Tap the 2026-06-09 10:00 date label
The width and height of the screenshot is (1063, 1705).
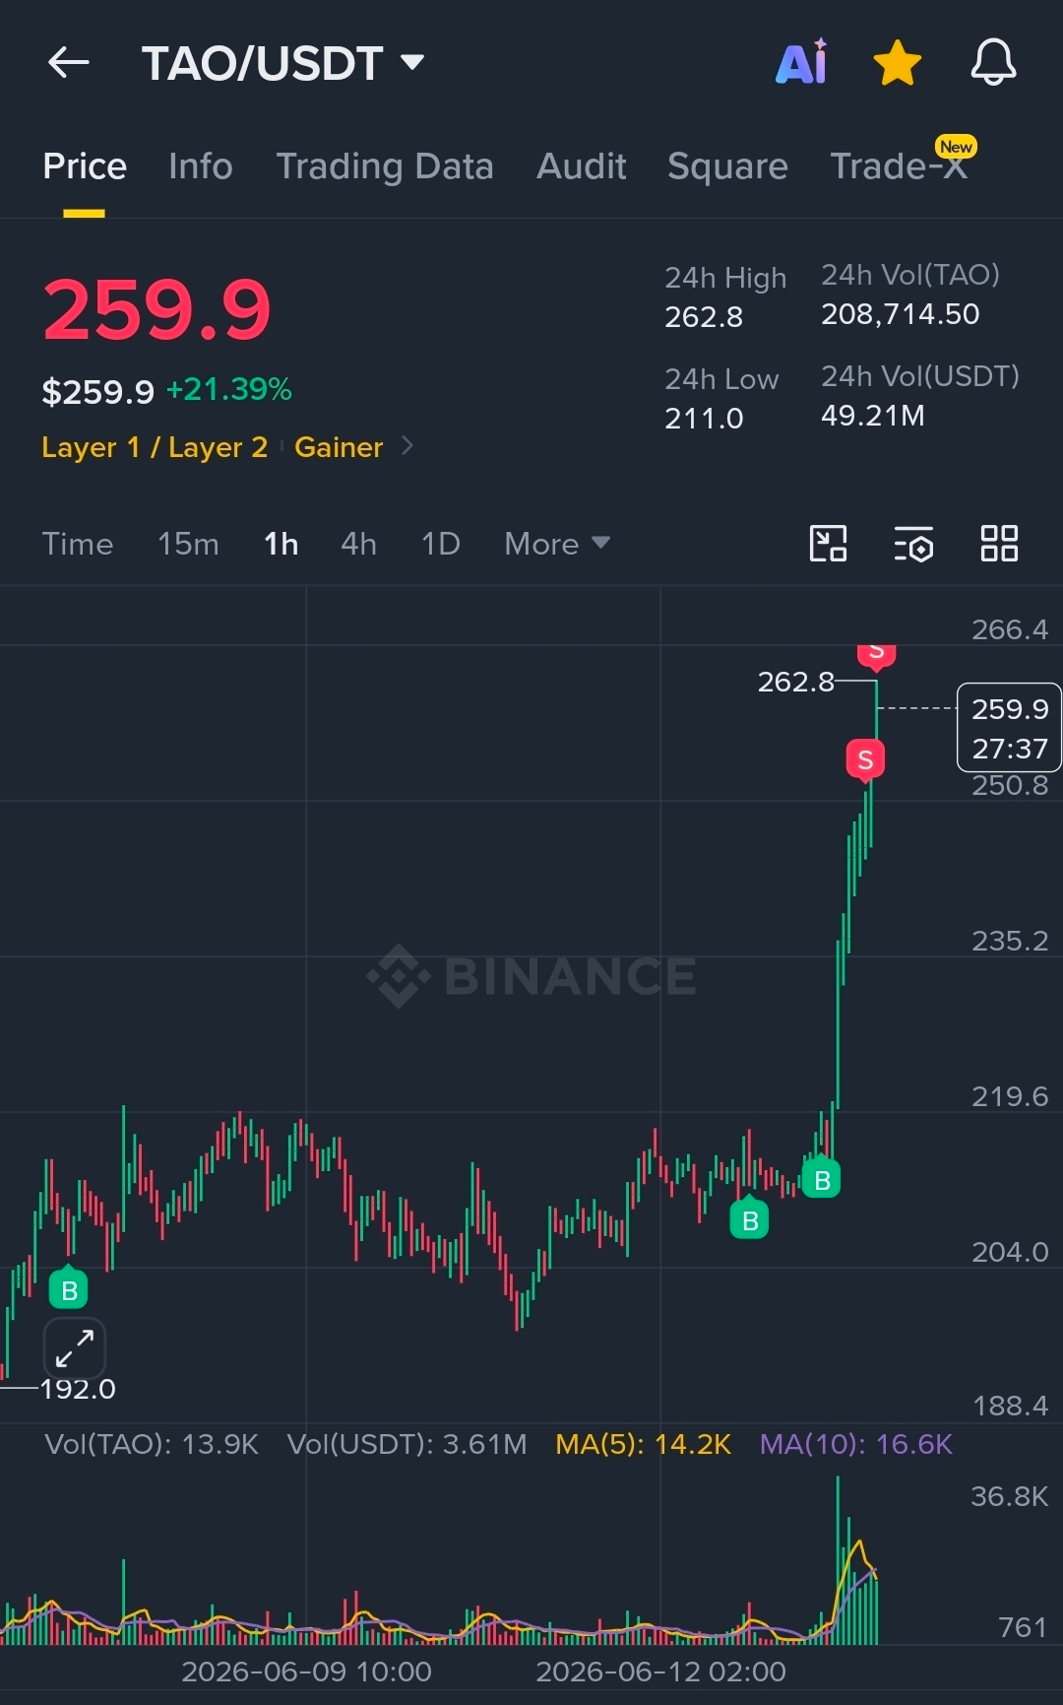pos(306,1672)
